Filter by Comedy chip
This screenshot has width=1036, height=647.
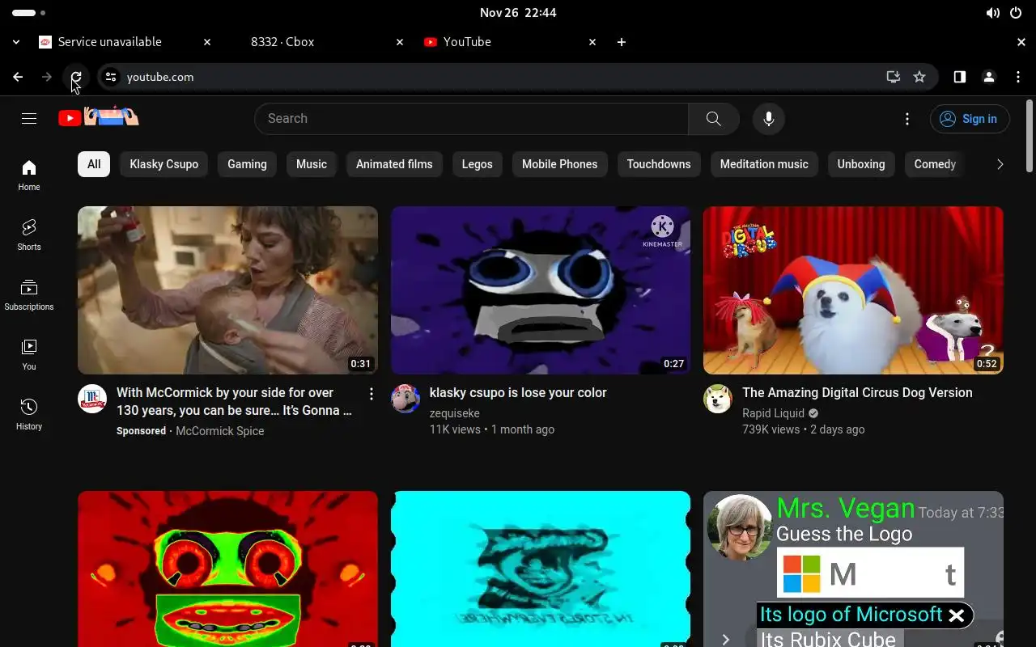click(935, 164)
